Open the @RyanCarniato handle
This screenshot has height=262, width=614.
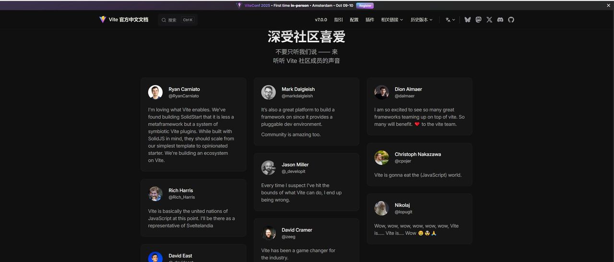pos(184,96)
